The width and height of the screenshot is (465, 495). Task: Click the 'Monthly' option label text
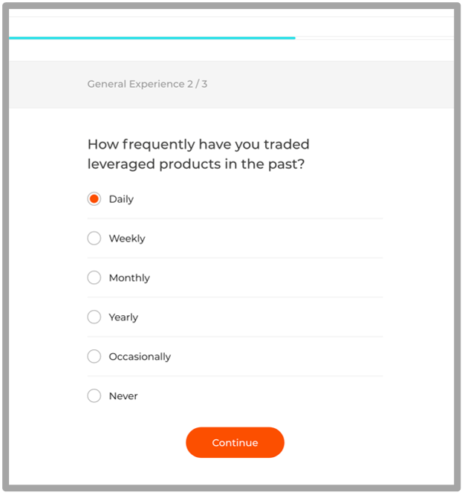coord(129,278)
